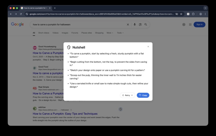Image resolution: width=216 pixels, height=136 pixels.
Task: Click into the Google search box
Action: [79, 25]
